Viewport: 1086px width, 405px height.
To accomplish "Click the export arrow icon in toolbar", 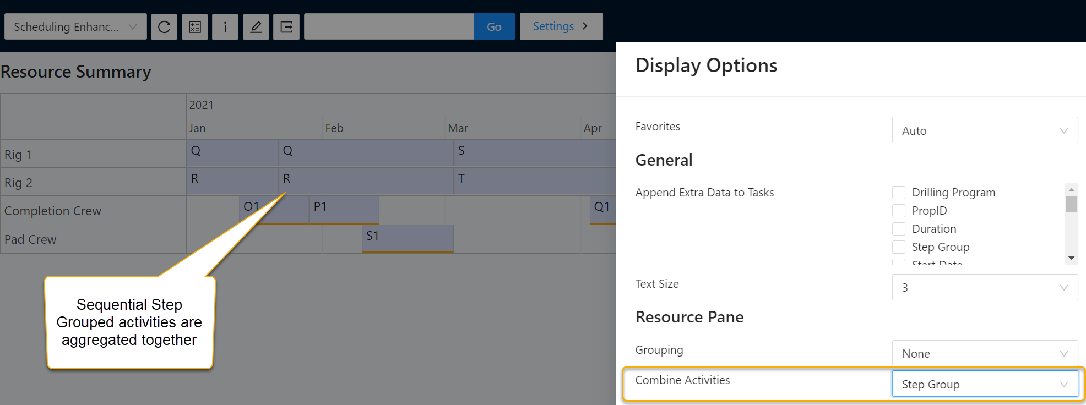I will click(286, 27).
